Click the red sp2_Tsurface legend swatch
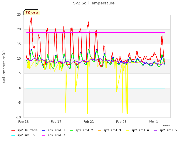 coord(13,130)
